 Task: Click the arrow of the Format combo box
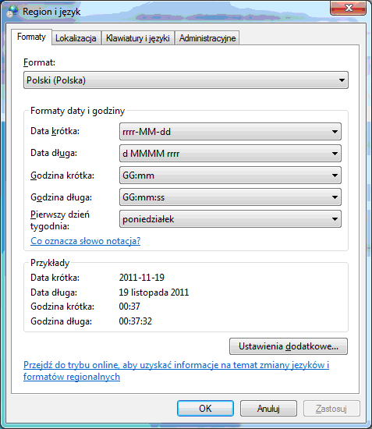[342, 80]
